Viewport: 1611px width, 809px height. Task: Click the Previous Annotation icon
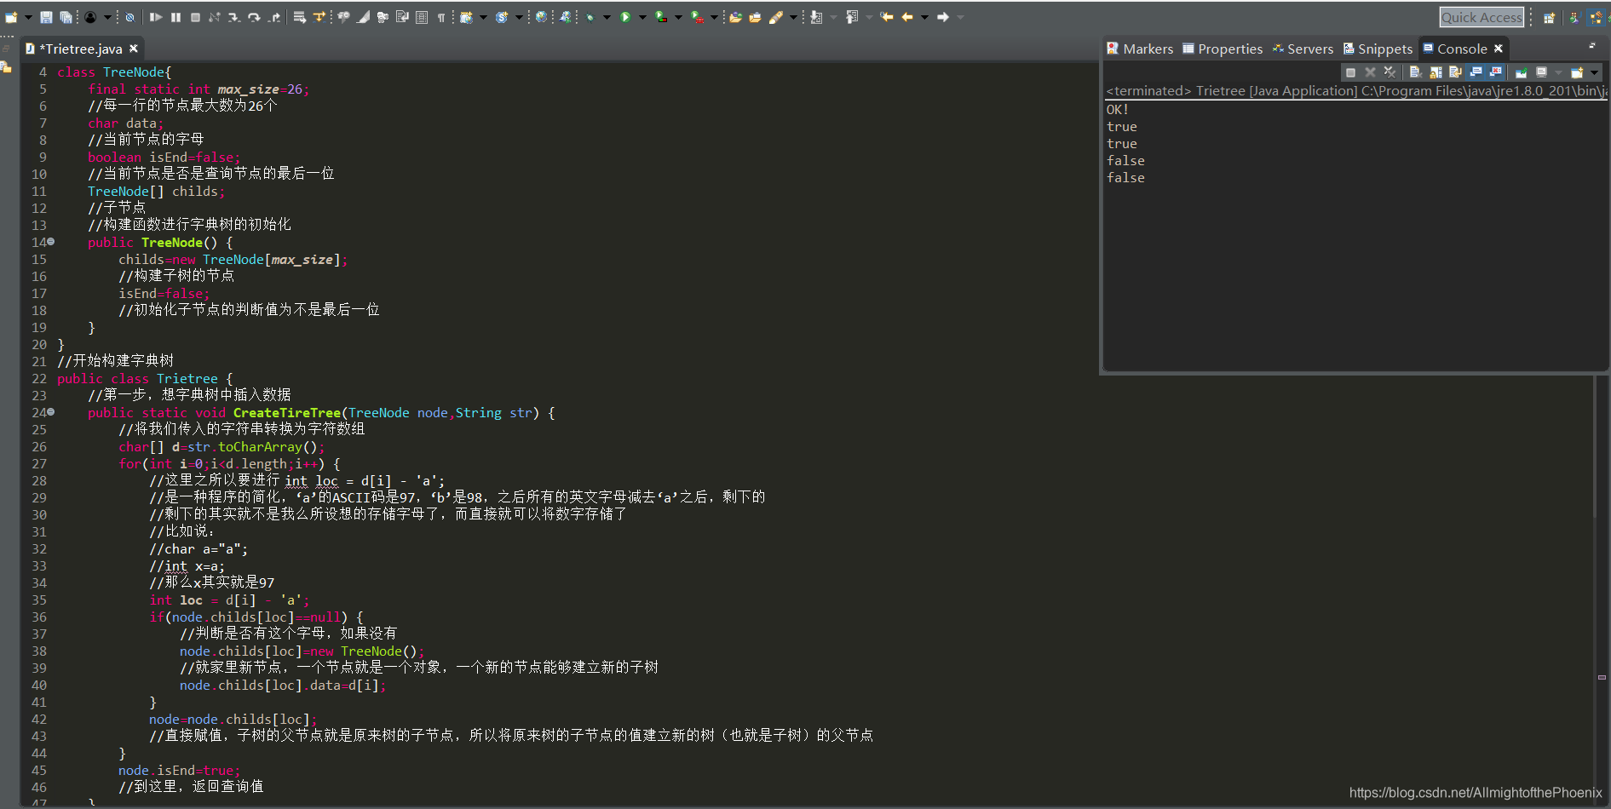click(852, 17)
